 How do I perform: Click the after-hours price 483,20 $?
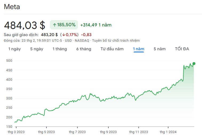49,35
